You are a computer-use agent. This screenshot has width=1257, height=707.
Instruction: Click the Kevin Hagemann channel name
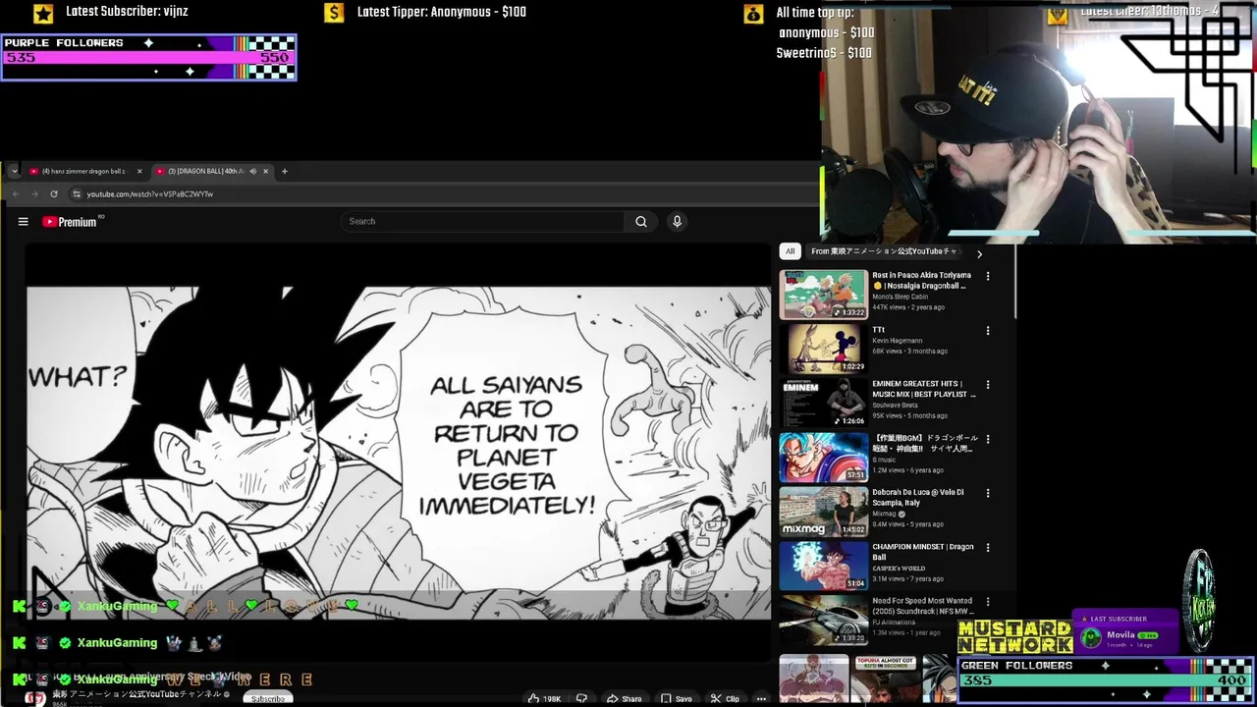pos(898,341)
